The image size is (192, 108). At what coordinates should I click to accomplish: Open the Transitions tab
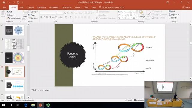tap(41, 7)
